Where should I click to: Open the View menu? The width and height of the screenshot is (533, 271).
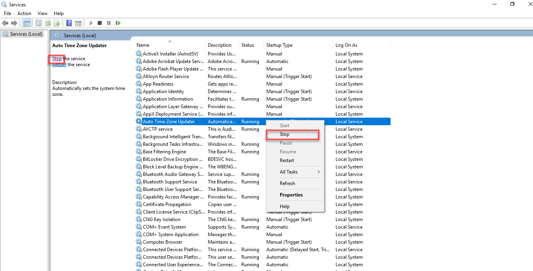coord(42,13)
